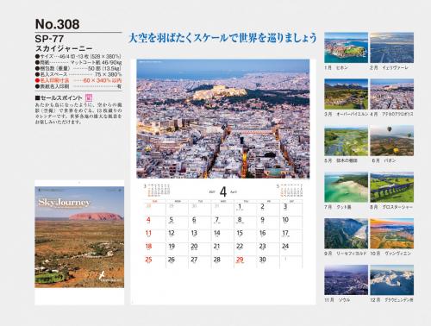
Task: Click the 表紙名入印刷 specification line
Action: 78,86
